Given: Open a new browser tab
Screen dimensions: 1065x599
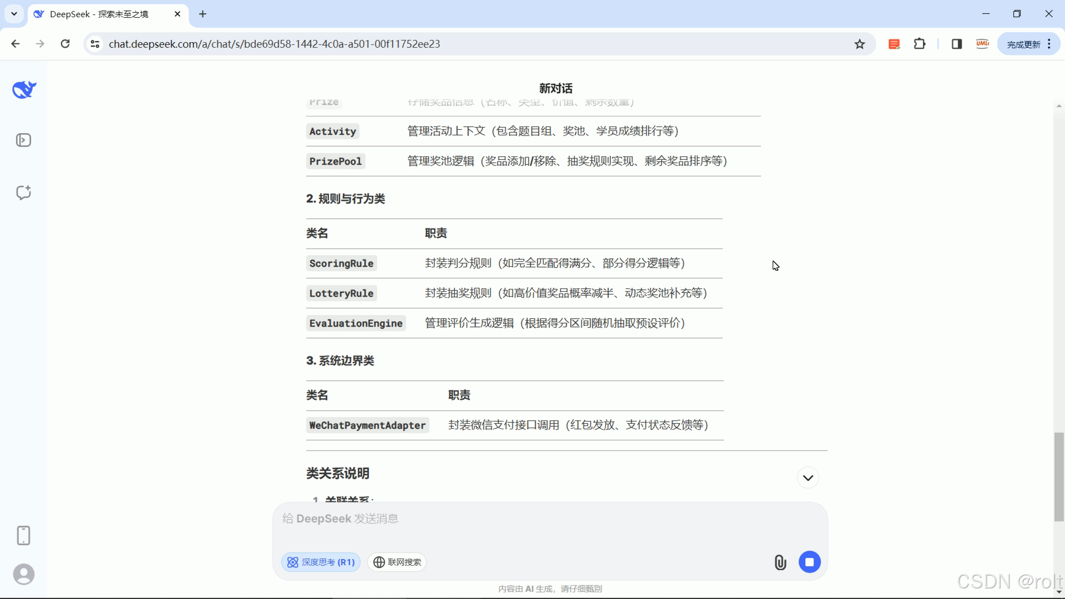Looking at the screenshot, I should 203,14.
